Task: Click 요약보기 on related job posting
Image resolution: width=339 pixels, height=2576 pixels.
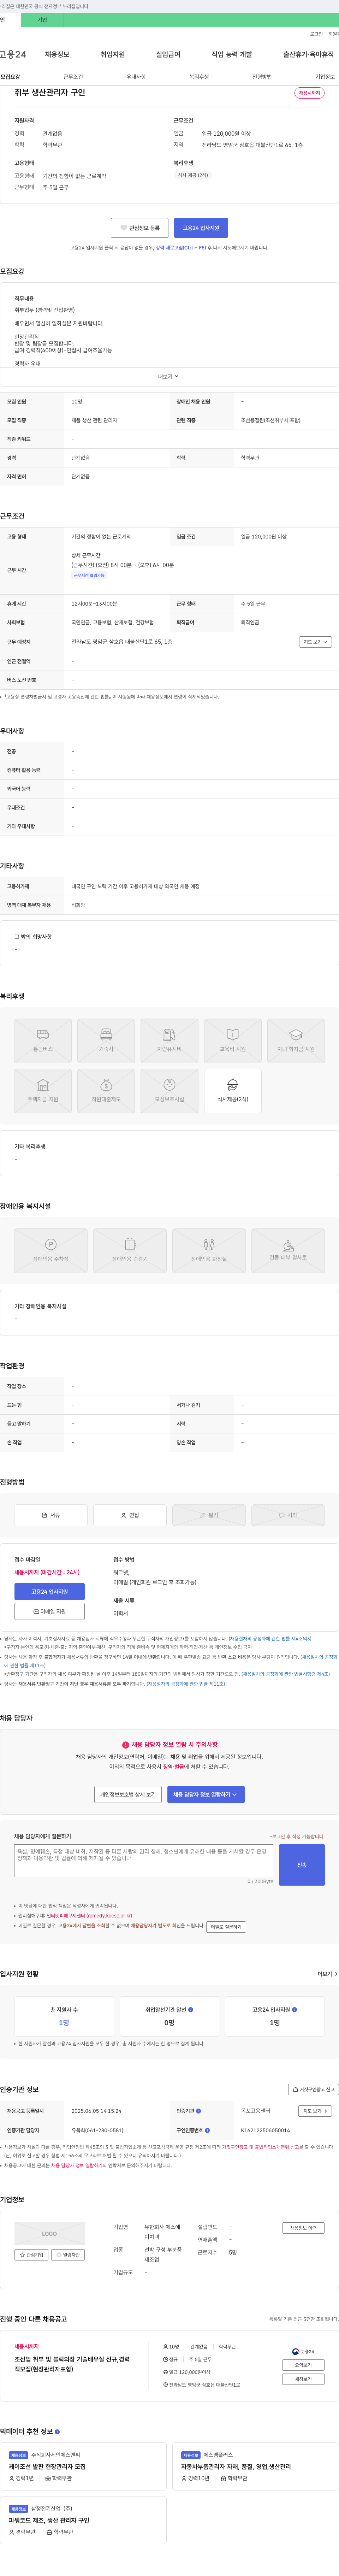Action: pos(303,2365)
